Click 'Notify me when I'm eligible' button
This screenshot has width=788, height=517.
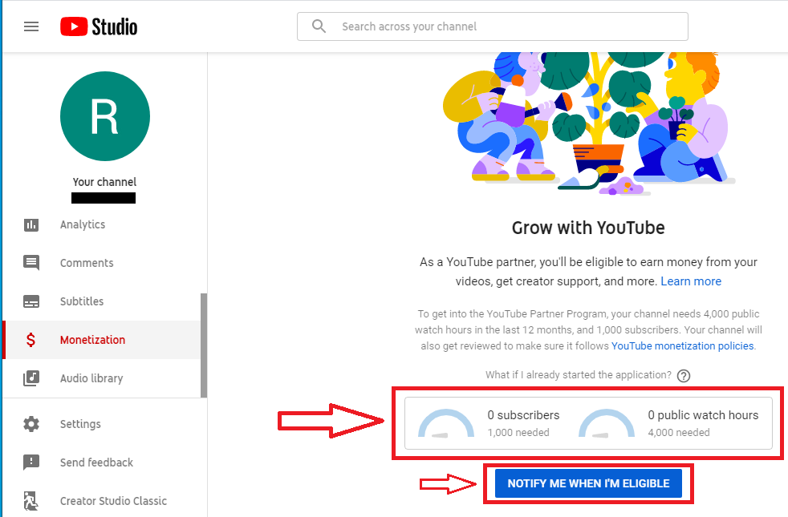click(x=588, y=483)
